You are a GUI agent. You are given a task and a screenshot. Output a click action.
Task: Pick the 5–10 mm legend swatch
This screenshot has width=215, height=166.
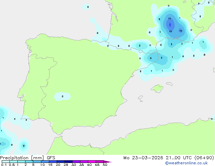37,162
